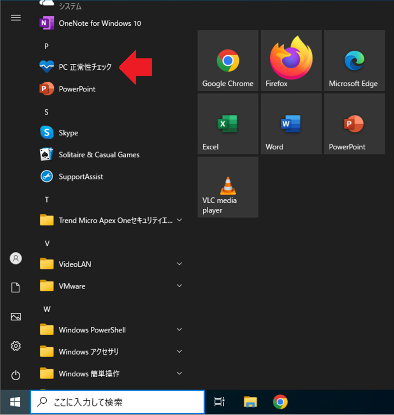Open the Microsoft Edge tile
Viewport: 394px width, 415px height.
(354, 61)
